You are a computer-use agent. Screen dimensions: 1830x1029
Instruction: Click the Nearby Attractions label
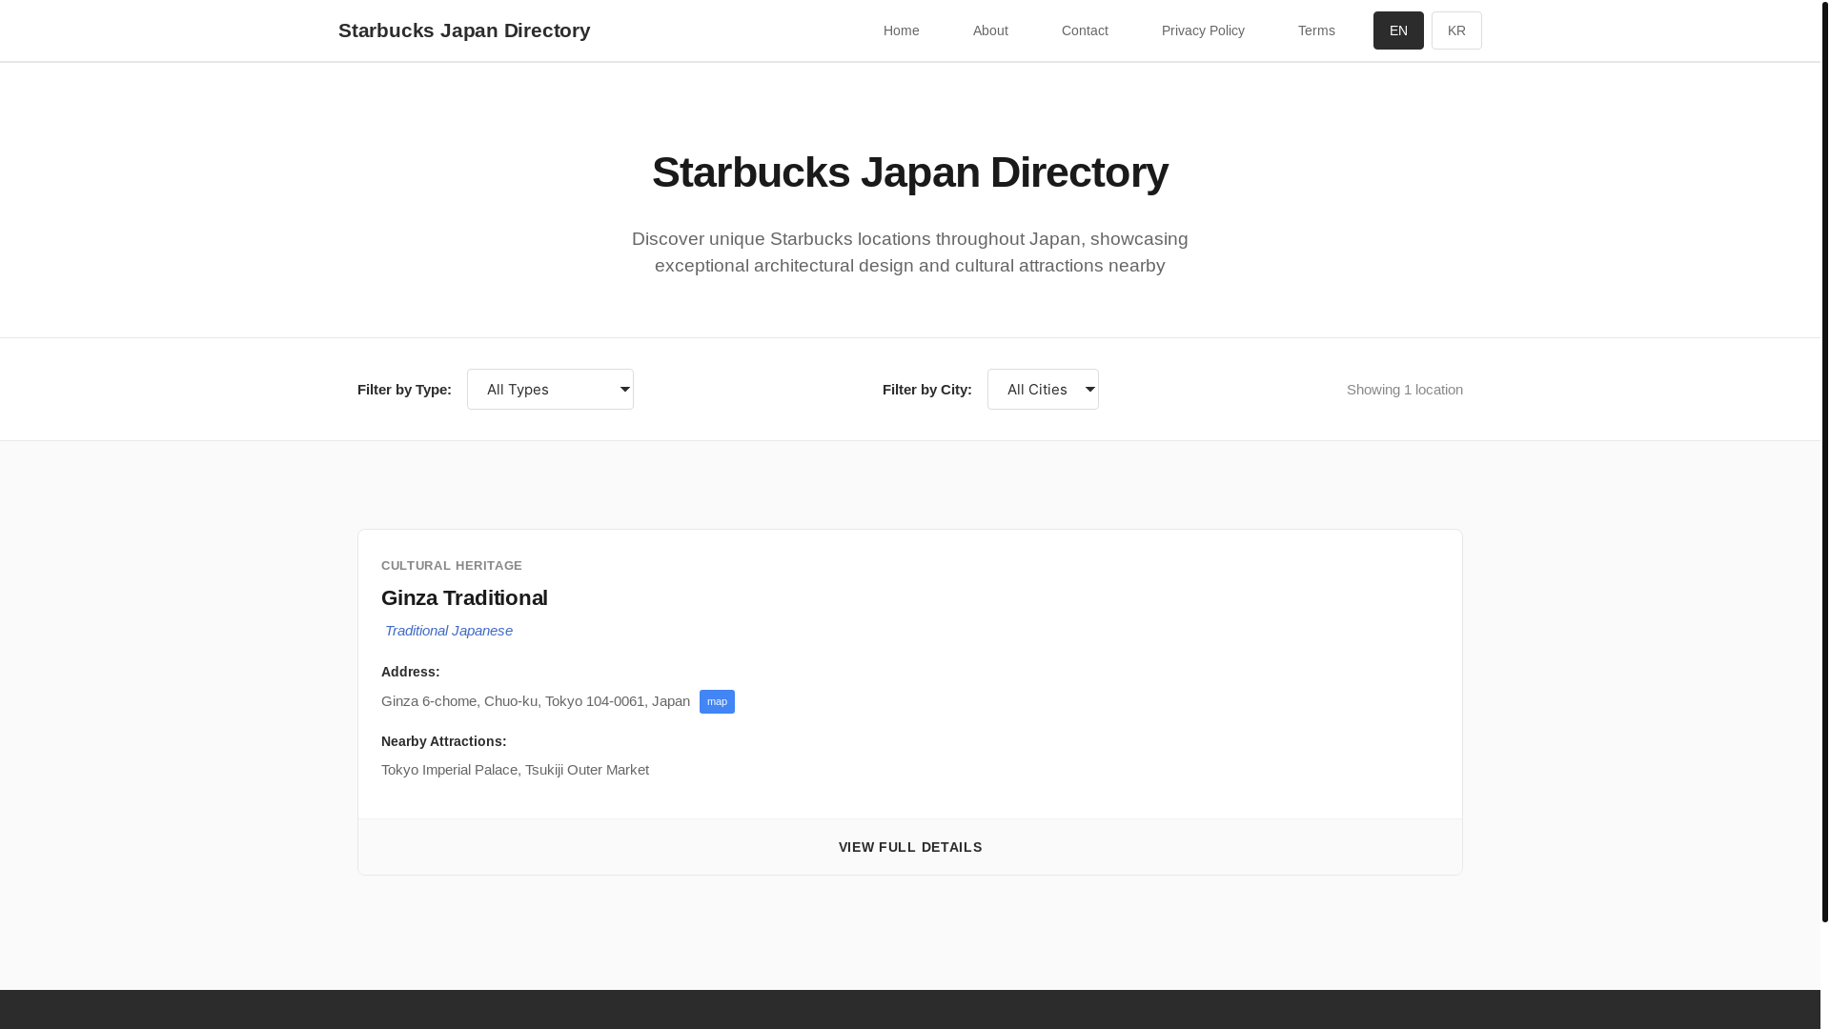443,741
